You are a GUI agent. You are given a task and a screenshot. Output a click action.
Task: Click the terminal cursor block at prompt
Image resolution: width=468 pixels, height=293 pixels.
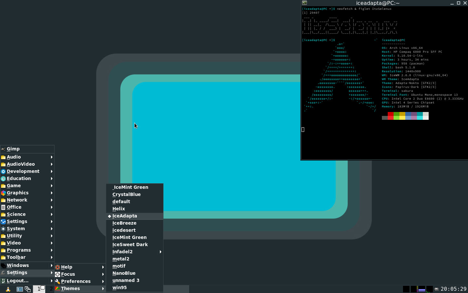(303, 130)
